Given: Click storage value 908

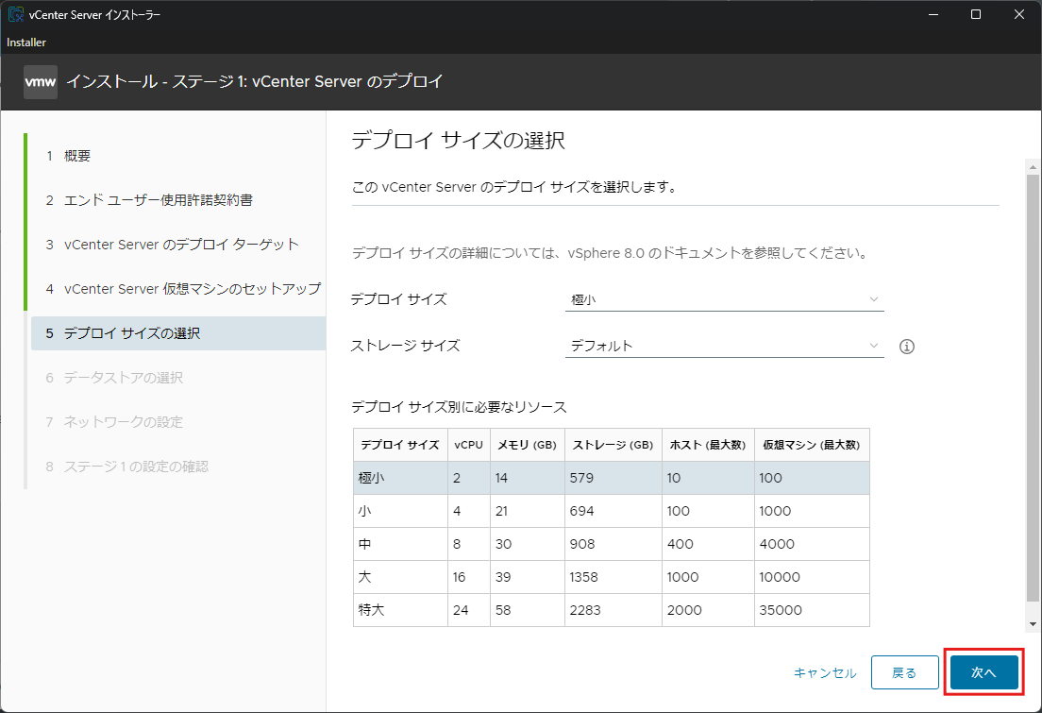Looking at the screenshot, I should [581, 544].
